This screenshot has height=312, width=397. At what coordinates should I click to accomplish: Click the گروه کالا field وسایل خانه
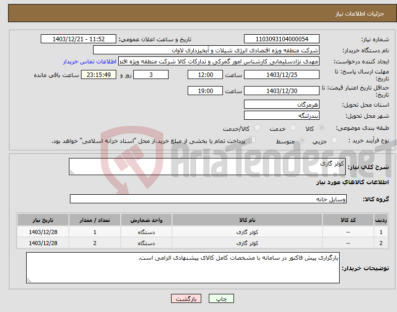click(208, 199)
